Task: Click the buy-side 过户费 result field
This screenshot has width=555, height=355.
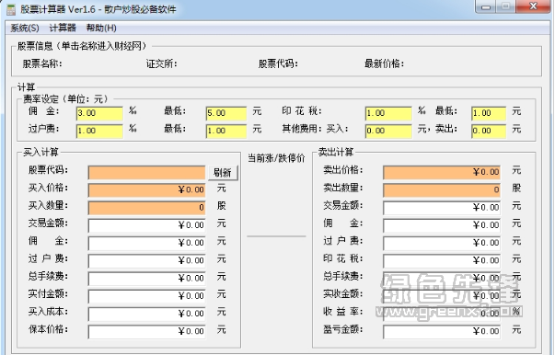Action: click(x=146, y=260)
